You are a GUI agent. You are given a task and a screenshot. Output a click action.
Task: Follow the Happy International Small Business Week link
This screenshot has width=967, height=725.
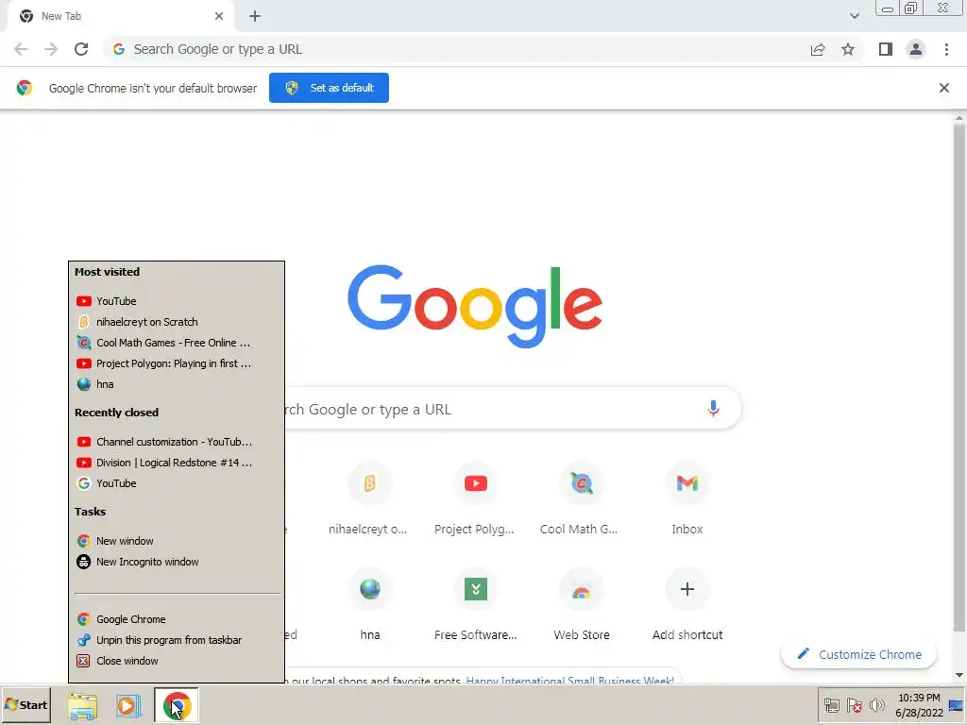[x=569, y=681]
